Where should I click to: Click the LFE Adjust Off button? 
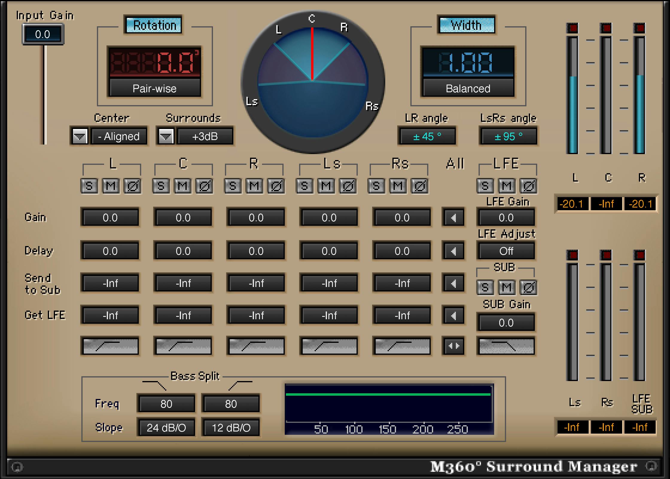pyautogui.click(x=506, y=251)
